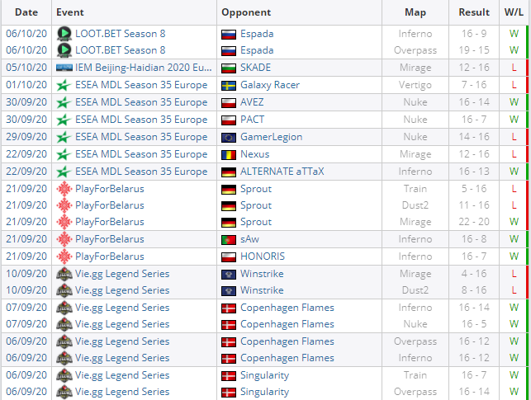Click the Romanian flag beside Nexus
Image resolution: width=531 pixels, height=400 pixels.
tap(230, 154)
